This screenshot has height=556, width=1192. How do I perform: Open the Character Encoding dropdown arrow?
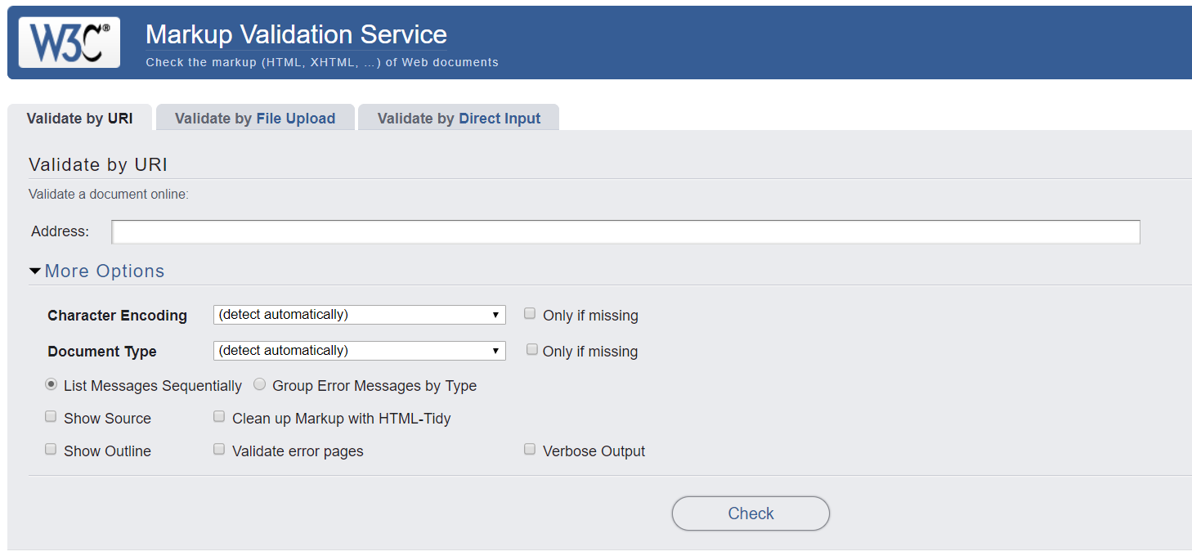pyautogui.click(x=495, y=314)
